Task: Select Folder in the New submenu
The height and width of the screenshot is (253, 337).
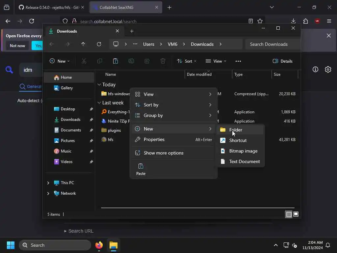Action: click(x=241, y=130)
